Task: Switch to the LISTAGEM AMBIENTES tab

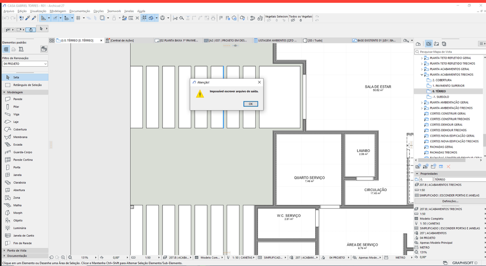Action: click(277, 40)
